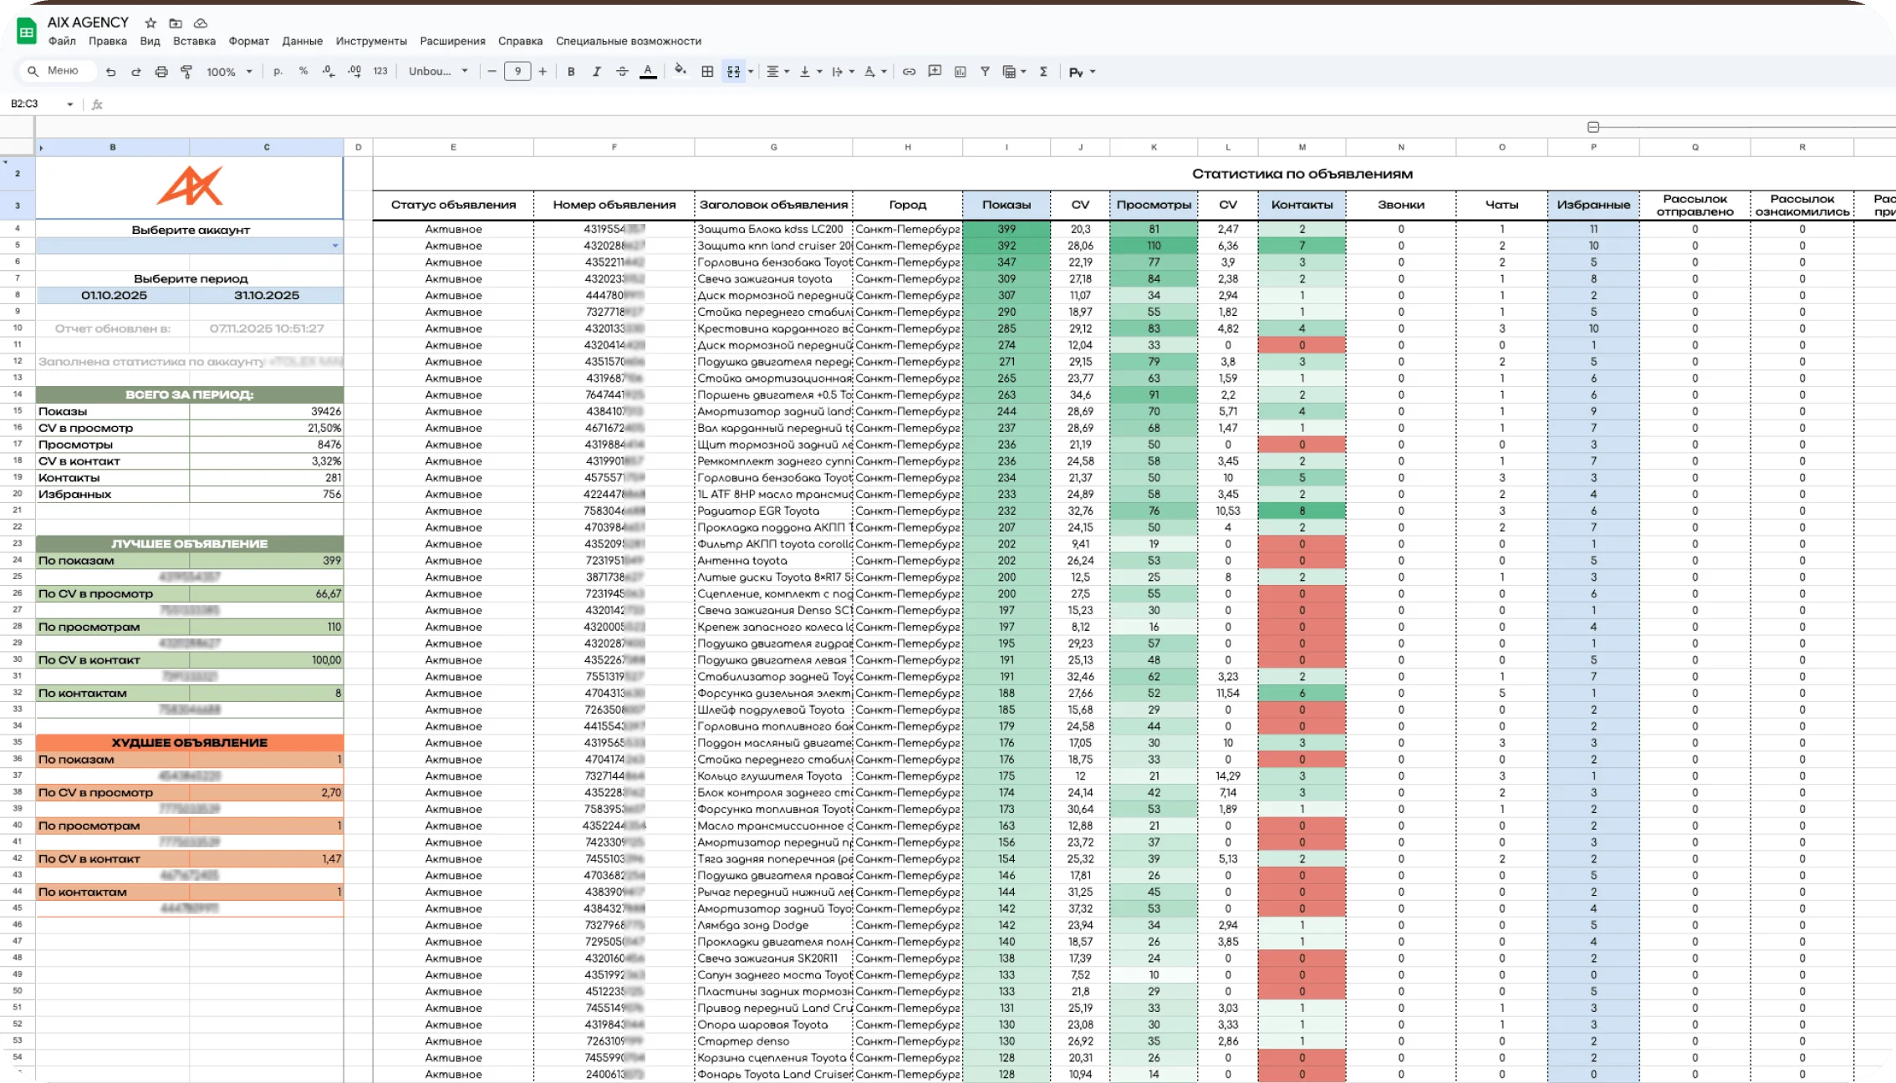Screen dimensions: 1896x1083
Task: Click the create filter icon
Action: (x=985, y=72)
